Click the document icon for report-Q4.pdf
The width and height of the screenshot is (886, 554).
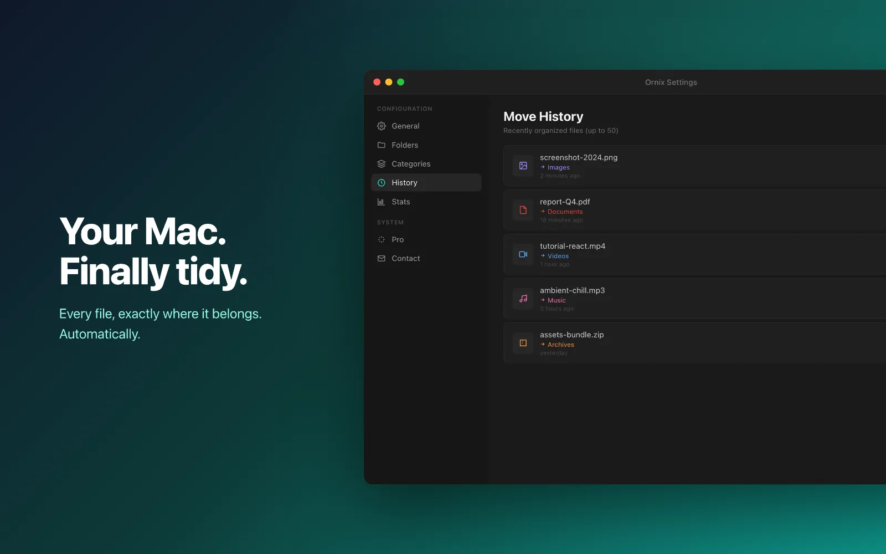coord(523,210)
